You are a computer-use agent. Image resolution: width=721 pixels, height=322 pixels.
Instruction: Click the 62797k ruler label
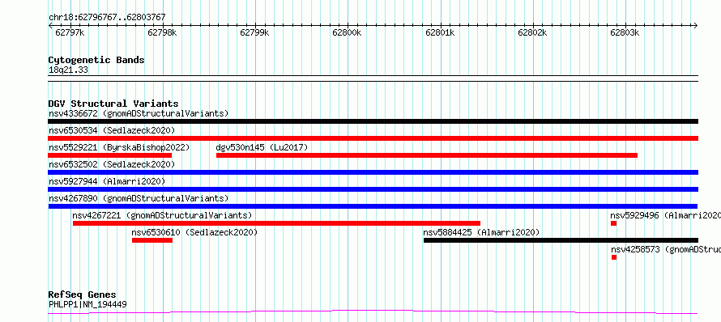tap(70, 33)
